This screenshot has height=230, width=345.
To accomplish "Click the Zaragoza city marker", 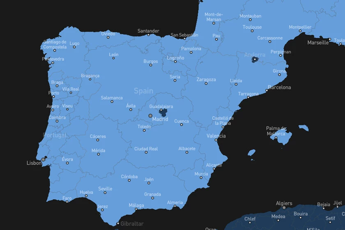I will click(x=206, y=84).
